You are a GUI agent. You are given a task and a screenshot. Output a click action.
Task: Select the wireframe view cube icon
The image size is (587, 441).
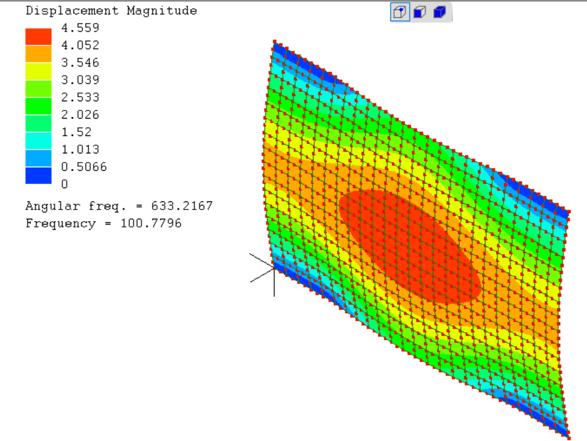[x=400, y=12]
